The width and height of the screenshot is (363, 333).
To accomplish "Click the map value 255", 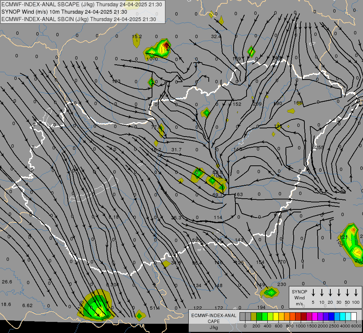I will click(x=320, y=147).
